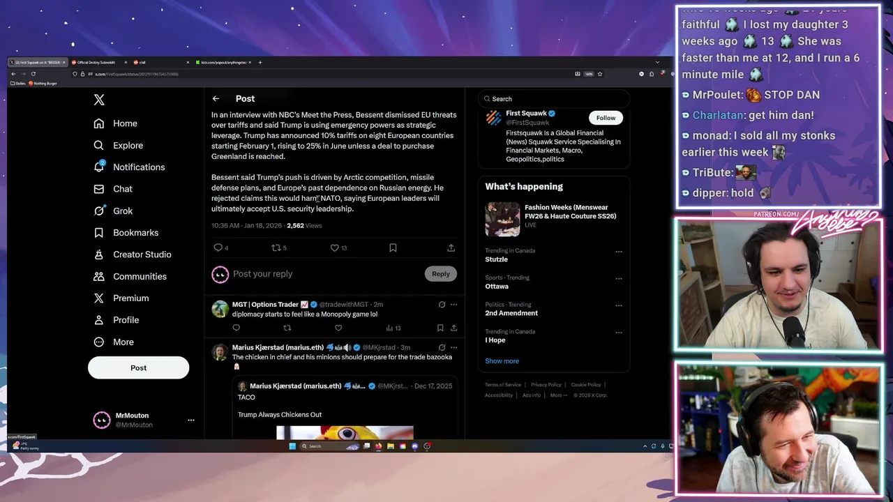The height and width of the screenshot is (502, 893).
Task: Switch to the kick.com popout tab
Action: (223, 63)
